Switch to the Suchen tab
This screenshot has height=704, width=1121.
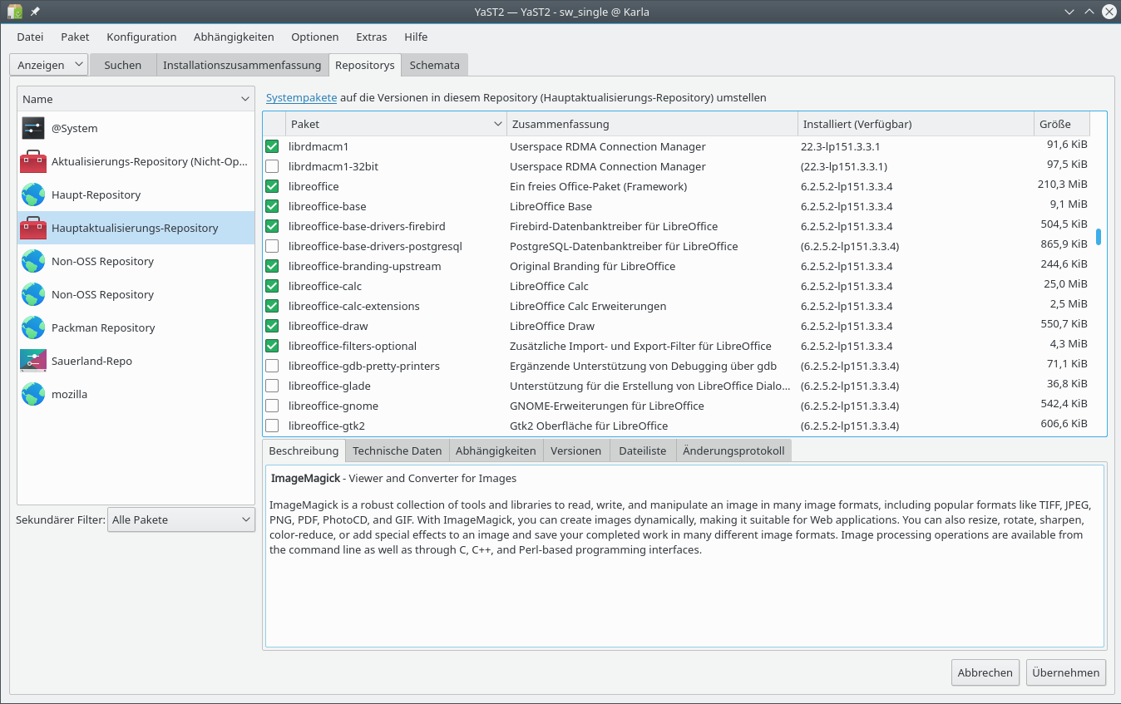123,65
